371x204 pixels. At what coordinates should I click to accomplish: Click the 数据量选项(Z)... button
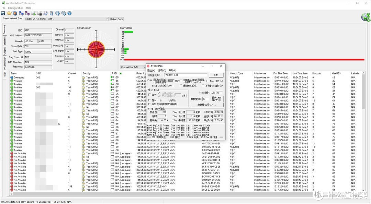(207, 105)
